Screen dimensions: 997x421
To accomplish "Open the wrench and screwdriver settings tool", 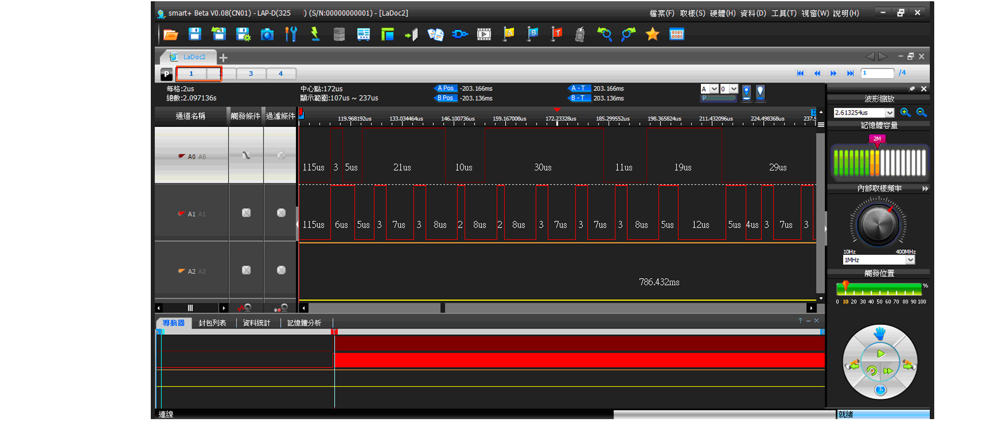I will (x=291, y=34).
